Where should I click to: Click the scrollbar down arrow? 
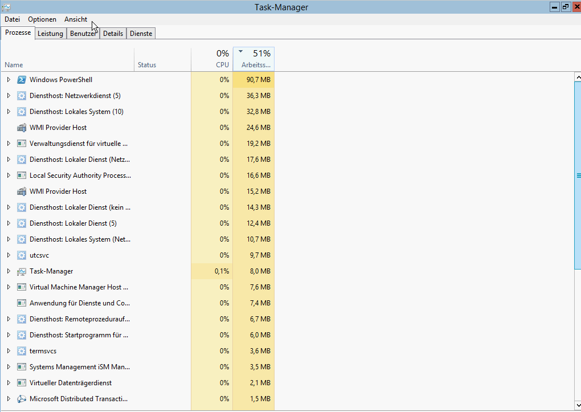(x=578, y=405)
